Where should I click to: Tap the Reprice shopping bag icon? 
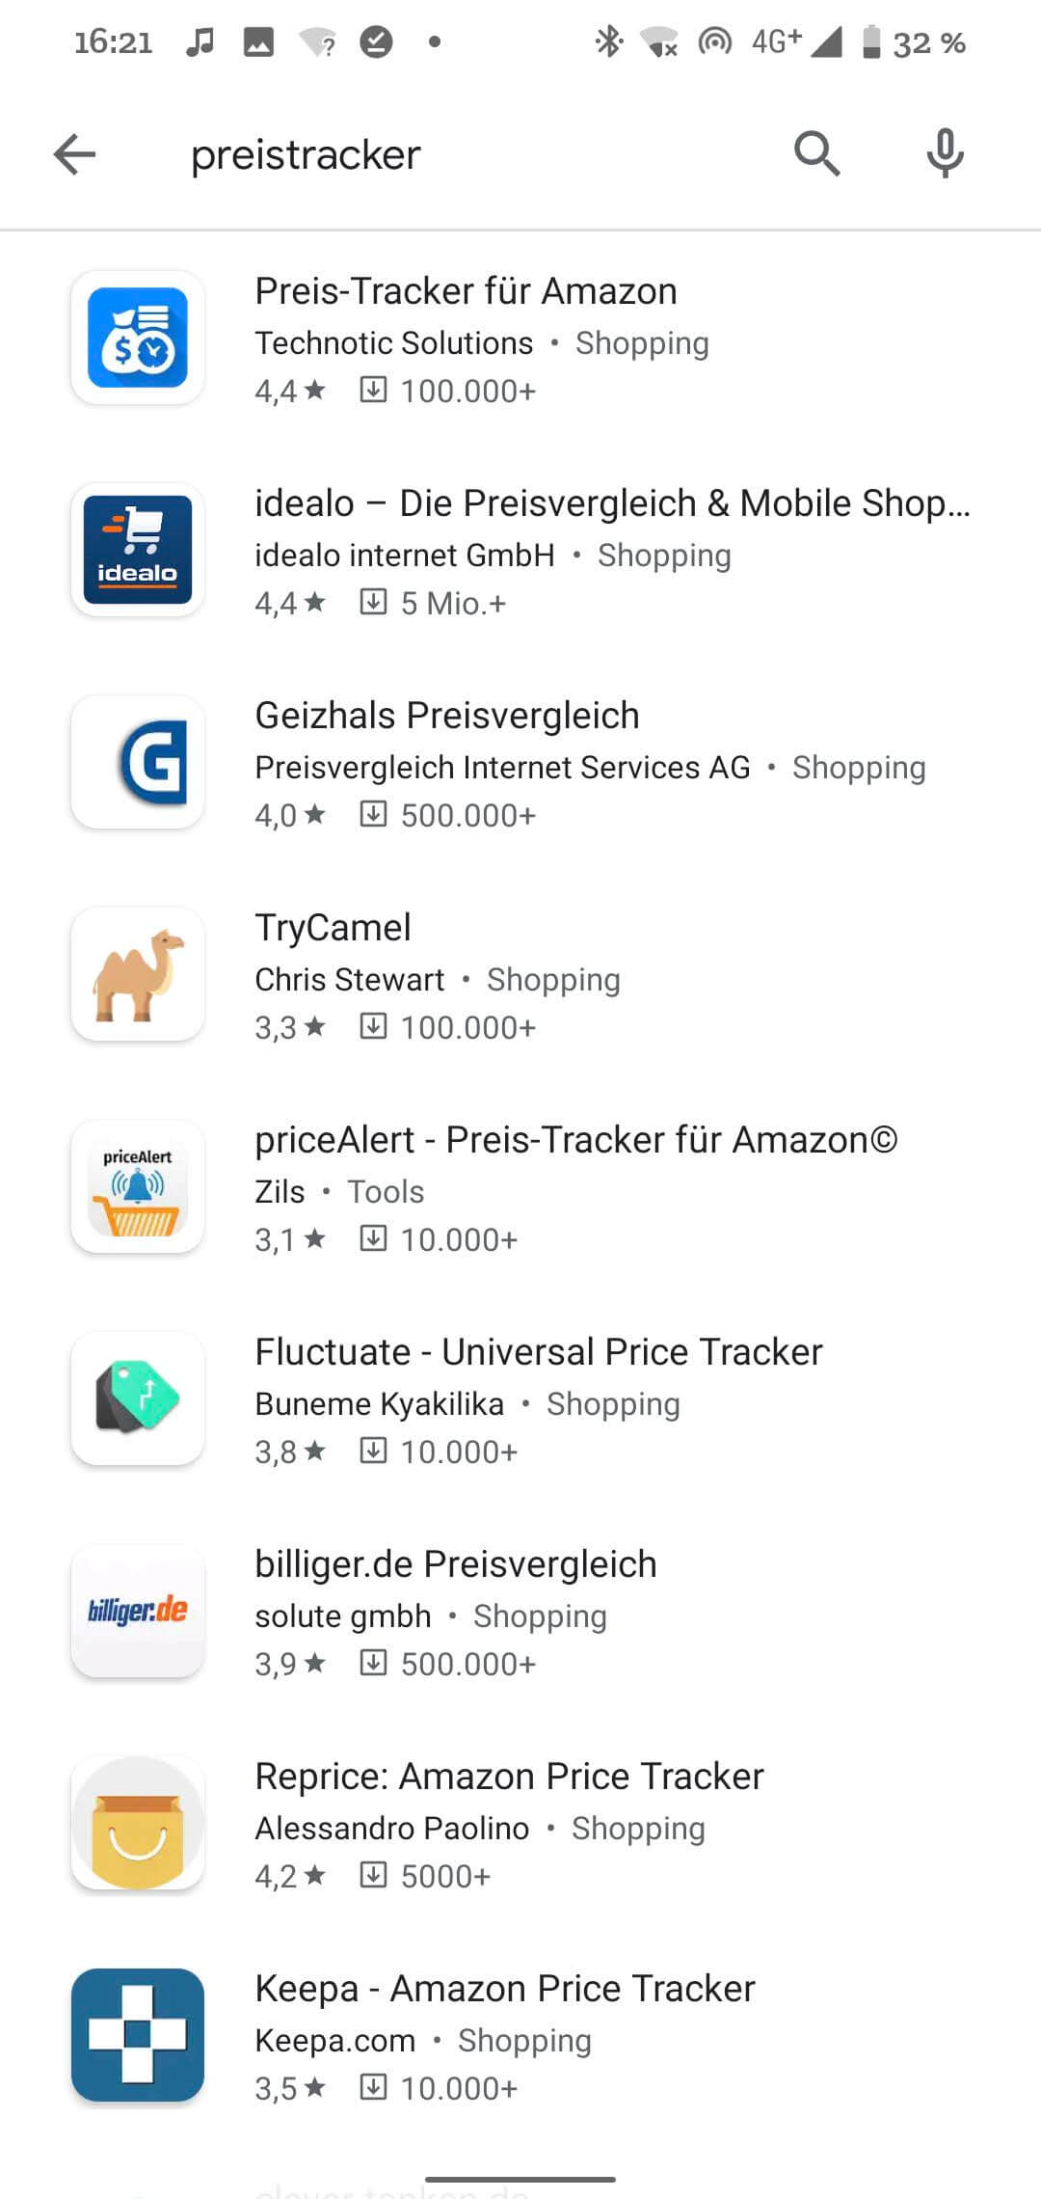[138, 1823]
